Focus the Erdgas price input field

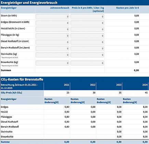87,23
